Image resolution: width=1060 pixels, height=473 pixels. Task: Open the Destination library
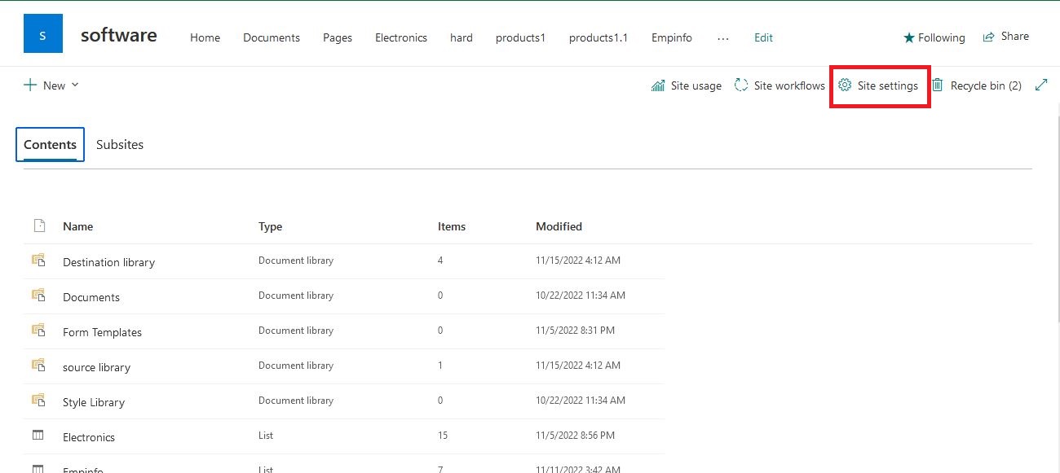point(108,262)
